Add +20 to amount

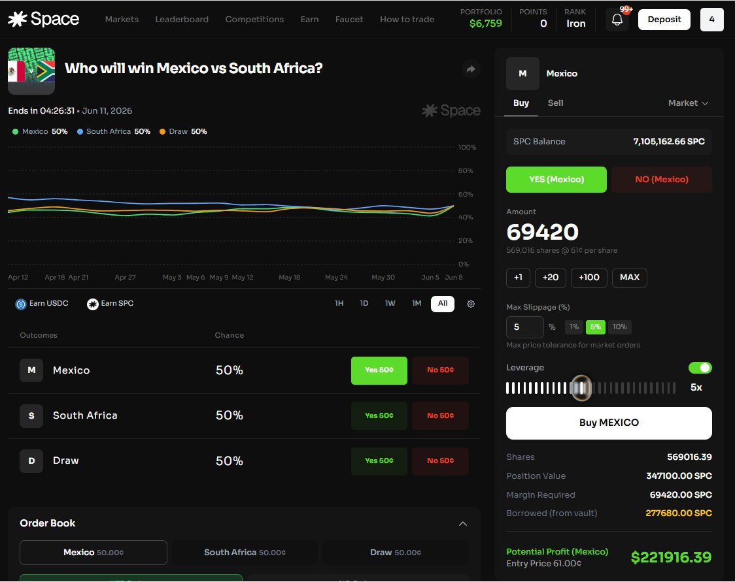(551, 278)
